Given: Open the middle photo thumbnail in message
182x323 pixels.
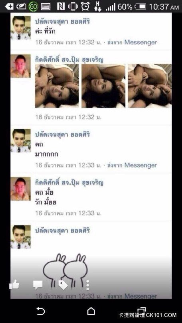Looking at the screenshot, I should coord(103,86).
